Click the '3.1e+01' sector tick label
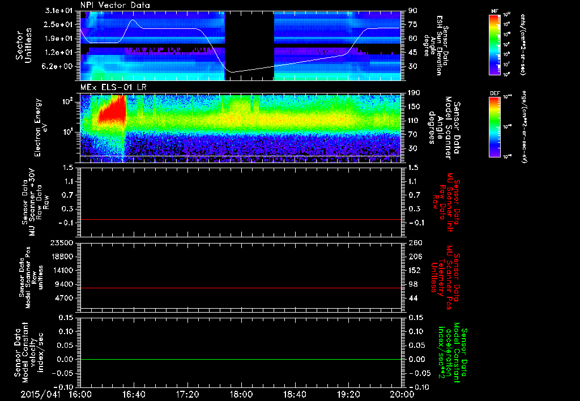 coord(59,11)
